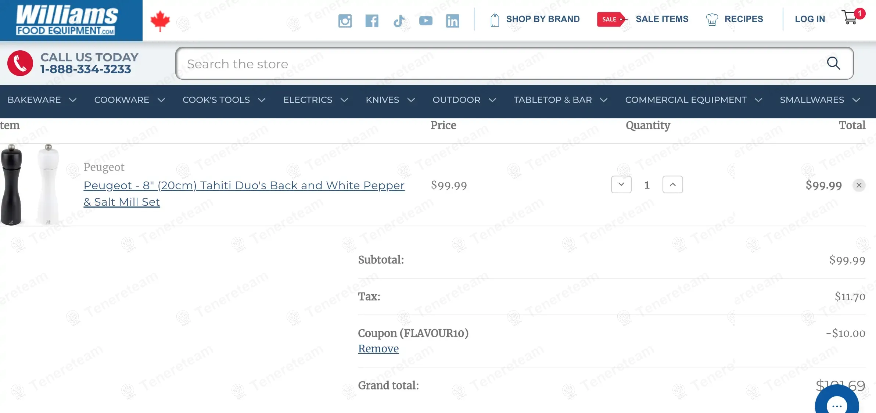Click the CALL US TODAY text
This screenshot has height=413, width=876.
89,57
